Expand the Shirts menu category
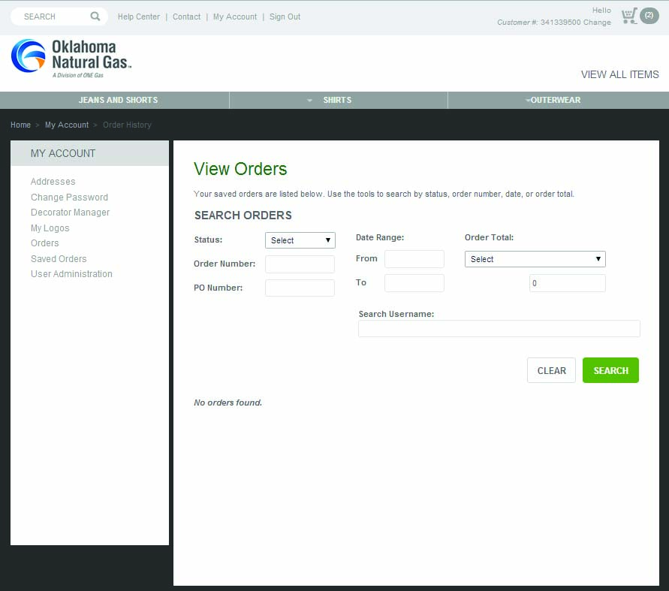The height and width of the screenshot is (591, 669). point(337,100)
